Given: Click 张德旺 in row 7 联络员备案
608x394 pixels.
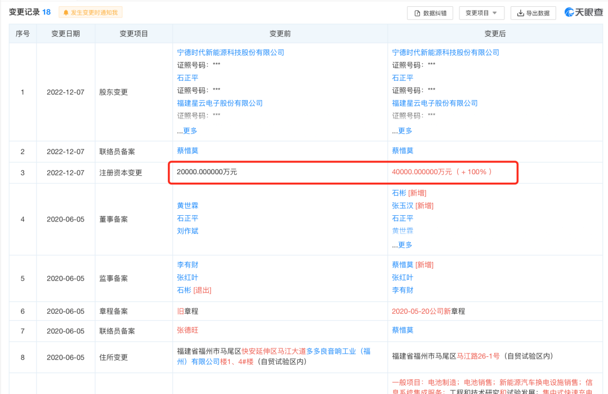Looking at the screenshot, I should click(x=187, y=330).
